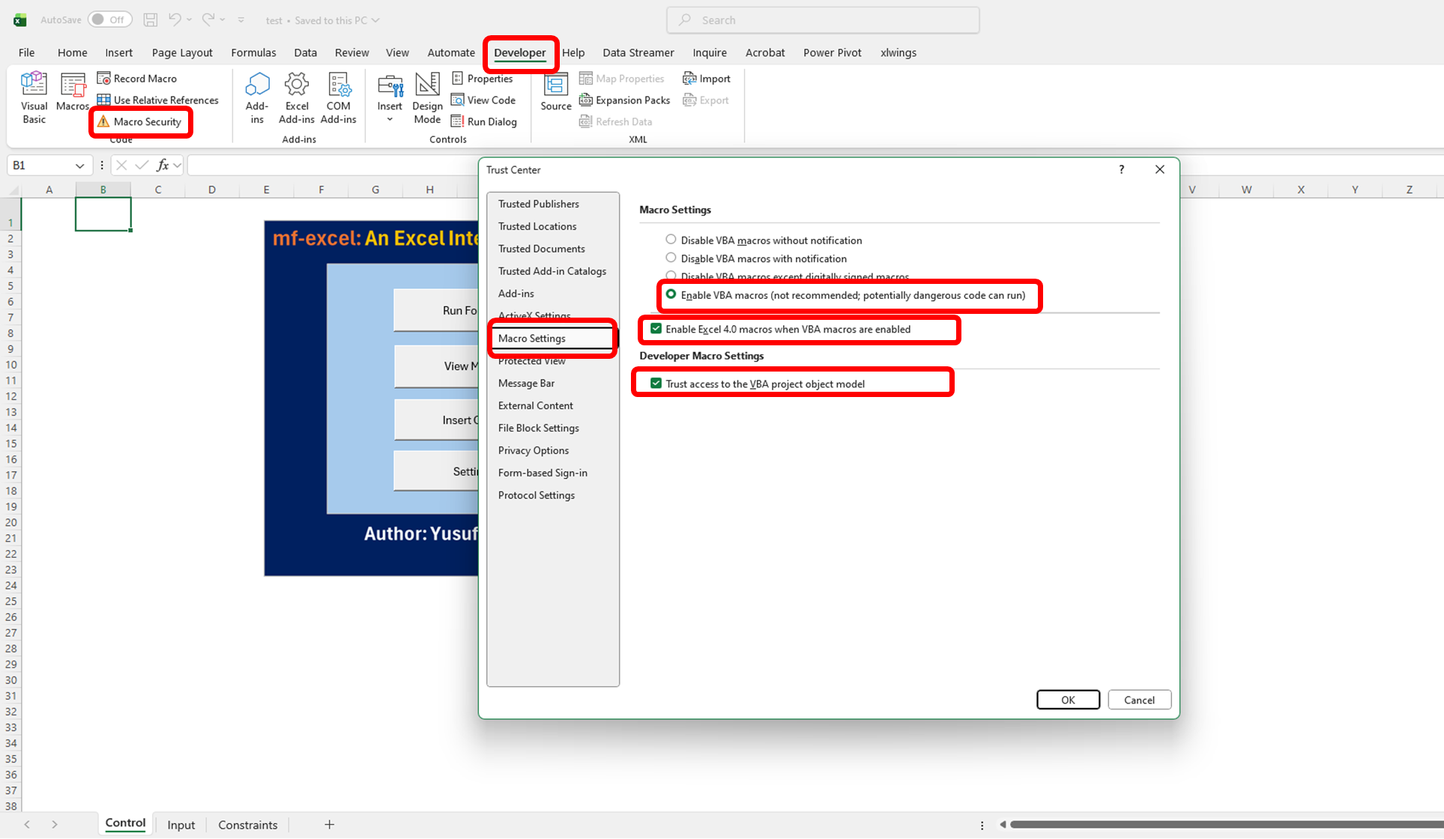The height and width of the screenshot is (839, 1444).
Task: Select Macro Settings category
Action: (552, 339)
